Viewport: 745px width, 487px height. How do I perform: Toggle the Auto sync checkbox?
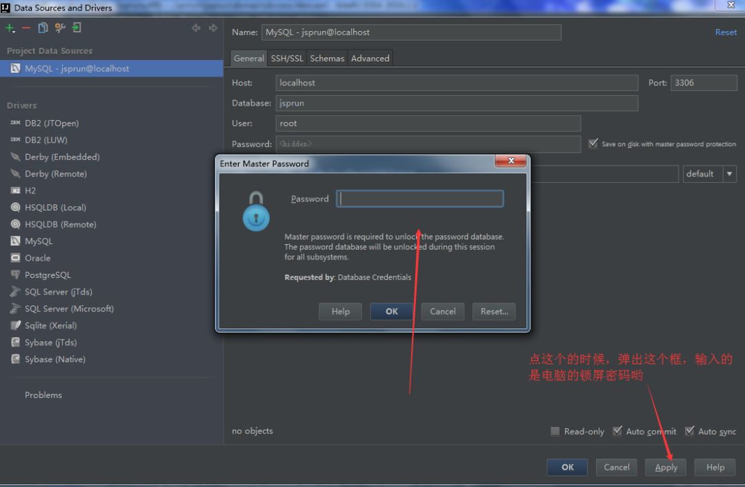click(689, 431)
